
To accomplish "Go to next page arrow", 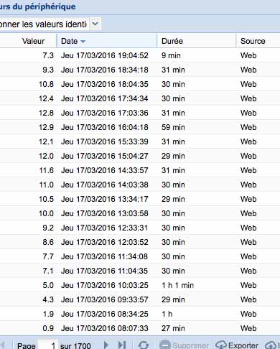I will (106, 345).
